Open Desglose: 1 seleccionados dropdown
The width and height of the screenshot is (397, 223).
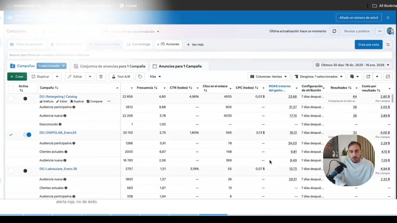pos(319,77)
